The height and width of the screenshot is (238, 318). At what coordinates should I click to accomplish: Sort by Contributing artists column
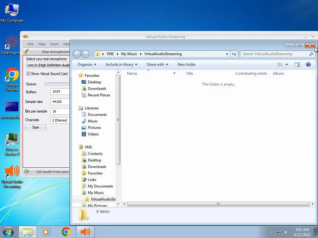[x=251, y=73]
